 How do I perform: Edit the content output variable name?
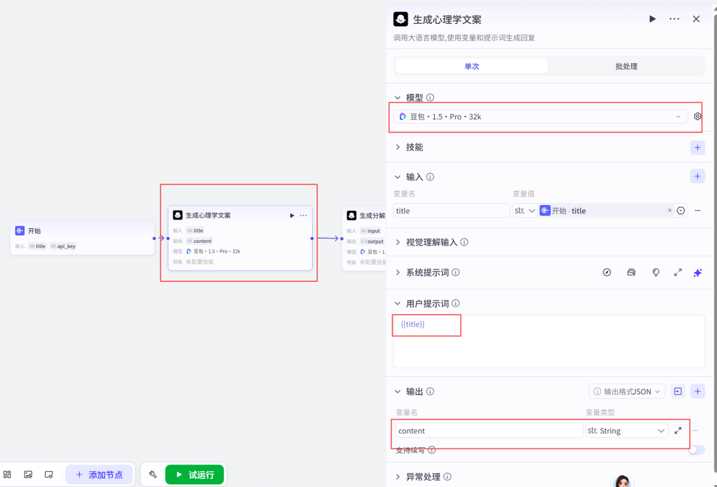pos(489,431)
